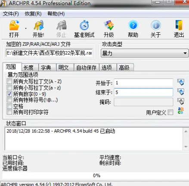Screen dimensions: 189x186
Task: Close the ARCHPR window
Action: pos(183,2)
